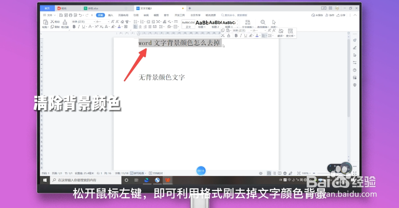Open the Review (审阅) tab

[x=146, y=15]
